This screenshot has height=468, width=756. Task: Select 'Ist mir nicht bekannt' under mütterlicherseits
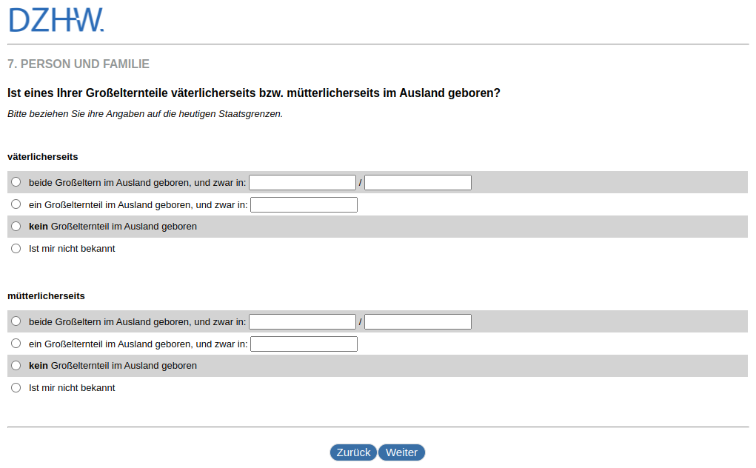(16, 387)
